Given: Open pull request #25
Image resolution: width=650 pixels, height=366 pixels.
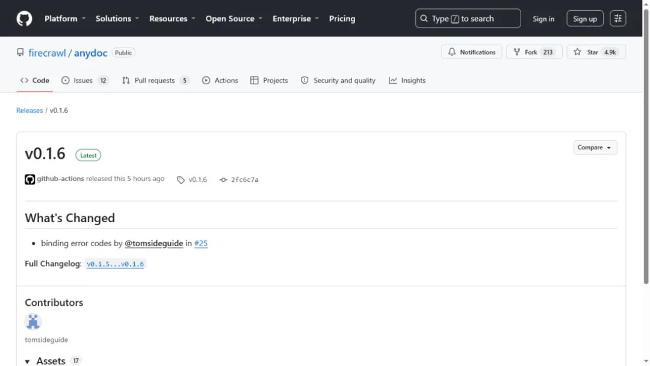Looking at the screenshot, I should coord(200,243).
